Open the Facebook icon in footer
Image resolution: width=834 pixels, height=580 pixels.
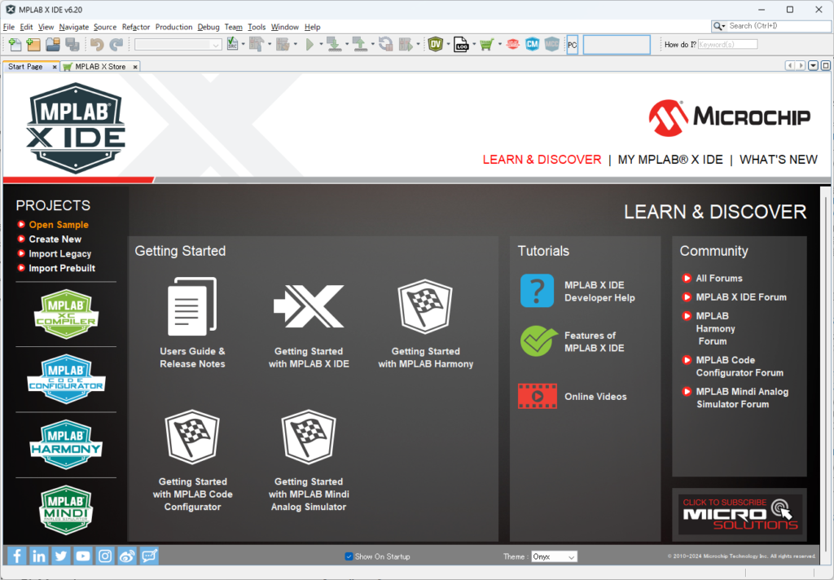(17, 556)
